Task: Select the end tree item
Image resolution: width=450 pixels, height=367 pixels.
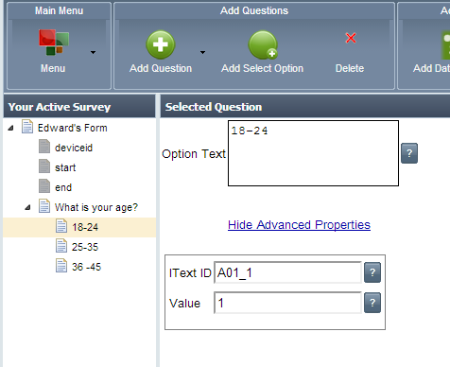Action: [63, 187]
